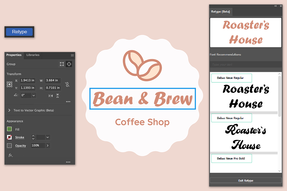This screenshot has width=287, height=191.
Task: Edit the X position field 1.9413 in
Action: [x=27, y=80]
